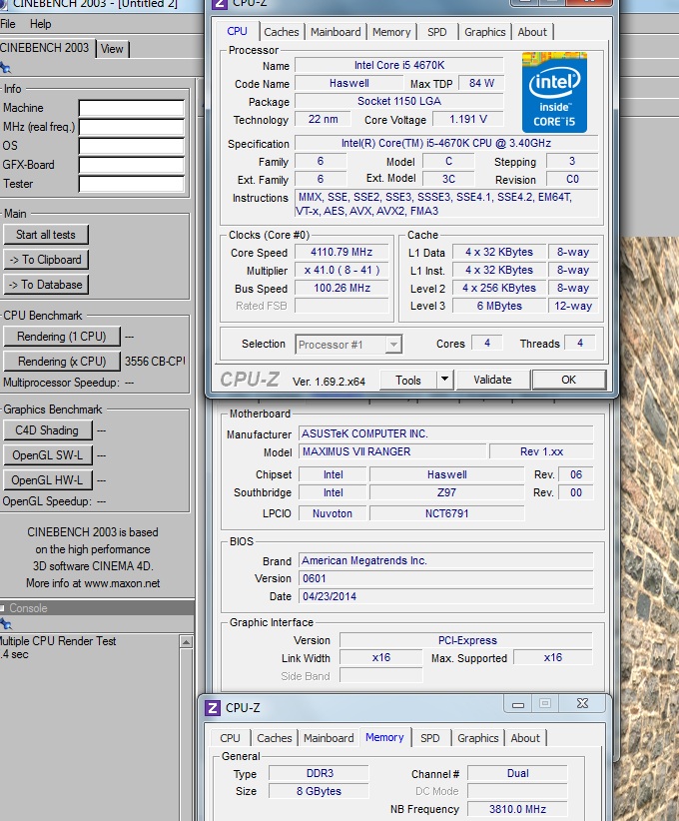
Task: Click the BIOS date 04/23/2014
Action: pos(446,596)
